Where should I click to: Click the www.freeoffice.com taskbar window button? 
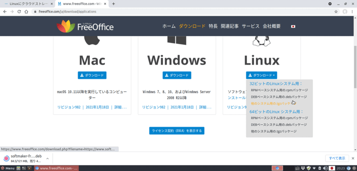click(57, 168)
